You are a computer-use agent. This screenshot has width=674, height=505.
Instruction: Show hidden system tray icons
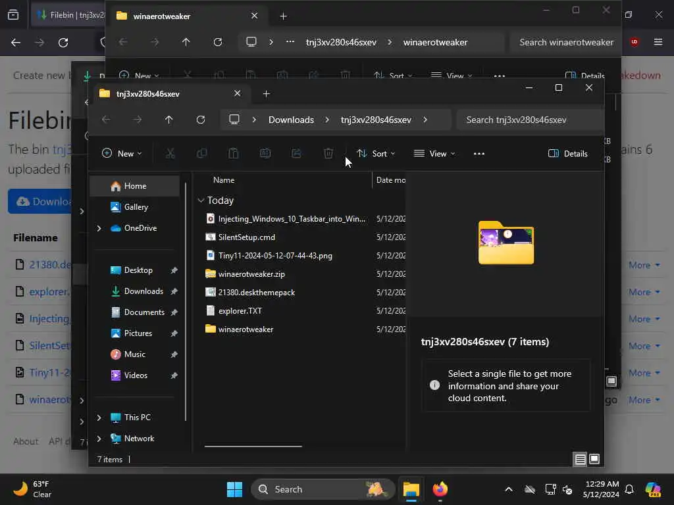pyautogui.click(x=509, y=489)
